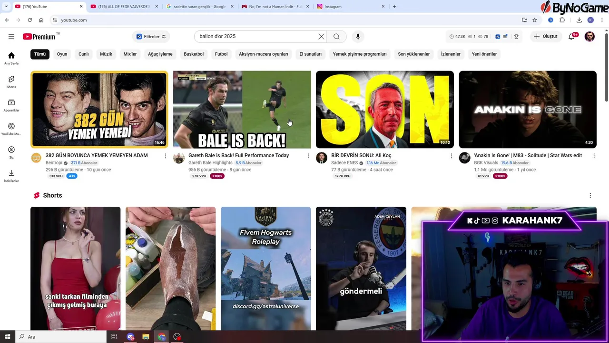The height and width of the screenshot is (343, 609).
Task: Open Discord from the taskbar
Action: [x=130, y=337]
